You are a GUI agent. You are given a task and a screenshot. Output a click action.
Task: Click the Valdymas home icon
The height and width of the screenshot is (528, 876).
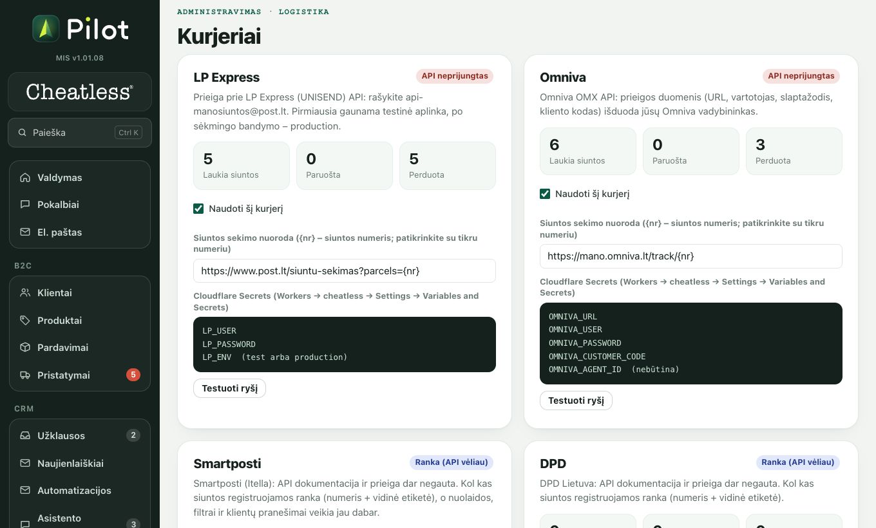pyautogui.click(x=25, y=178)
